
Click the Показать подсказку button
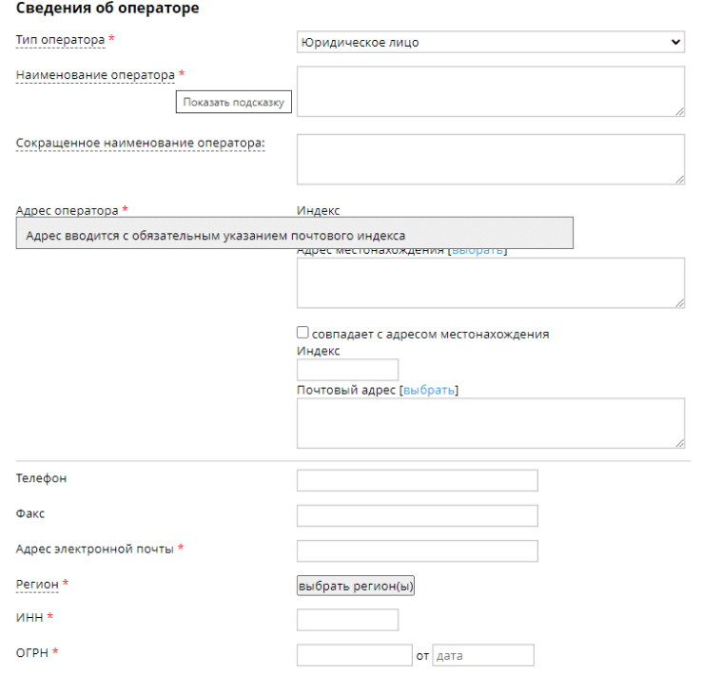pos(234,103)
